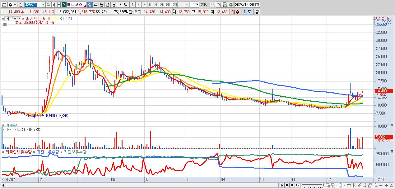Image resolution: width=395 pixels, height=189 pixels.
Task: Click the linked-chart icon before overlay icon
Action: 213,5
